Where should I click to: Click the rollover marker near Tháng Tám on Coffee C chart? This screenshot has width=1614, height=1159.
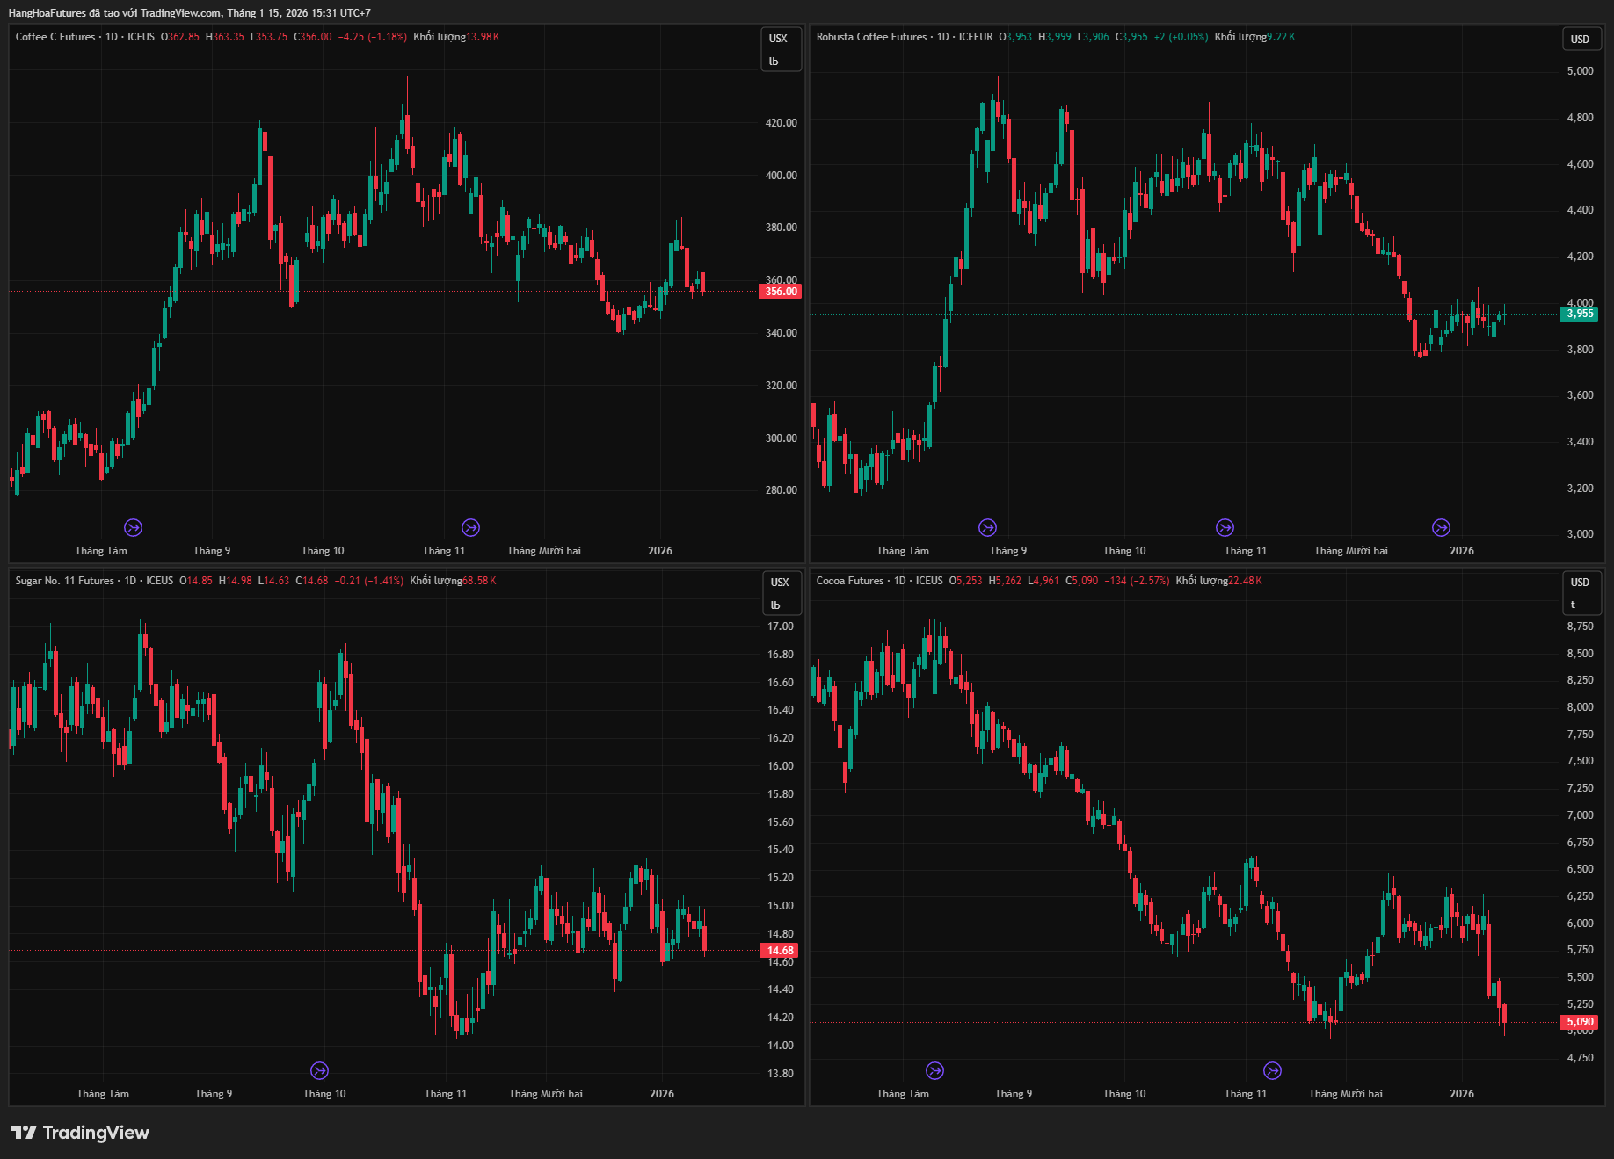point(133,527)
